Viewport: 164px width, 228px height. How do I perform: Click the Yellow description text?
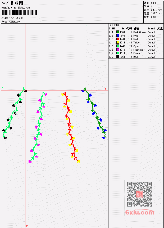pyautogui.click(x=137, y=43)
